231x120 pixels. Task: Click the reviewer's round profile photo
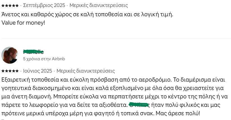(10, 55)
